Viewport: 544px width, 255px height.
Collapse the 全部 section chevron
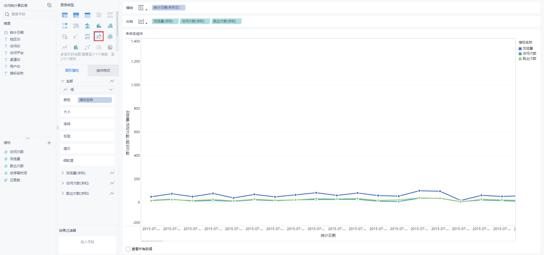[63, 81]
